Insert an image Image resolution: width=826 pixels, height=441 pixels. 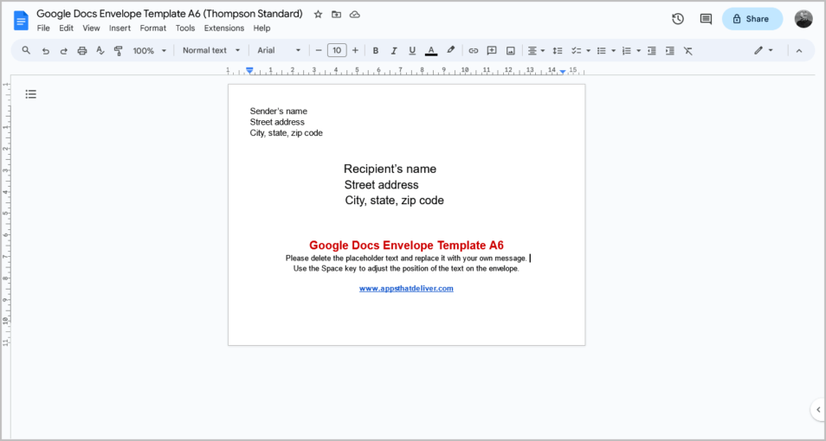[511, 50]
